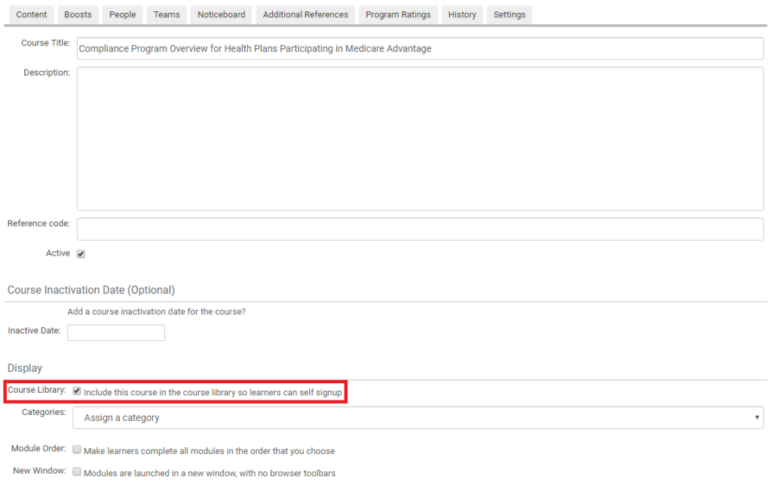Switch to the Program Ratings tab

click(x=397, y=14)
